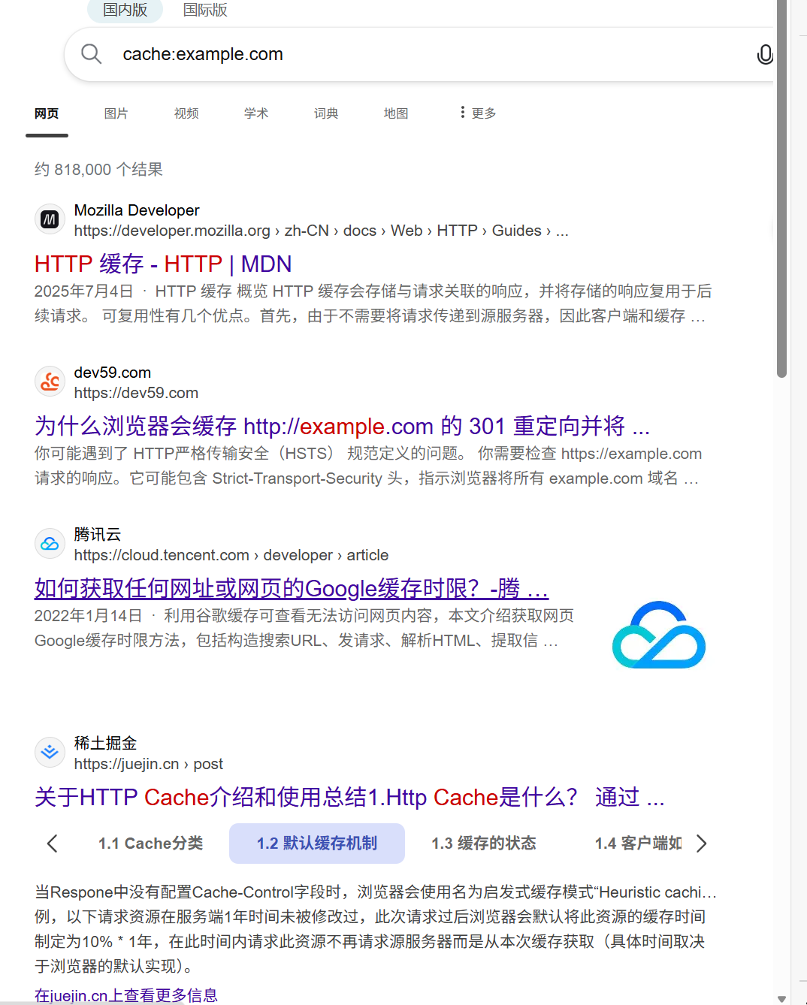807x1005 pixels.
Task: Click the 腾讯云 site favicon
Action: [x=50, y=544]
